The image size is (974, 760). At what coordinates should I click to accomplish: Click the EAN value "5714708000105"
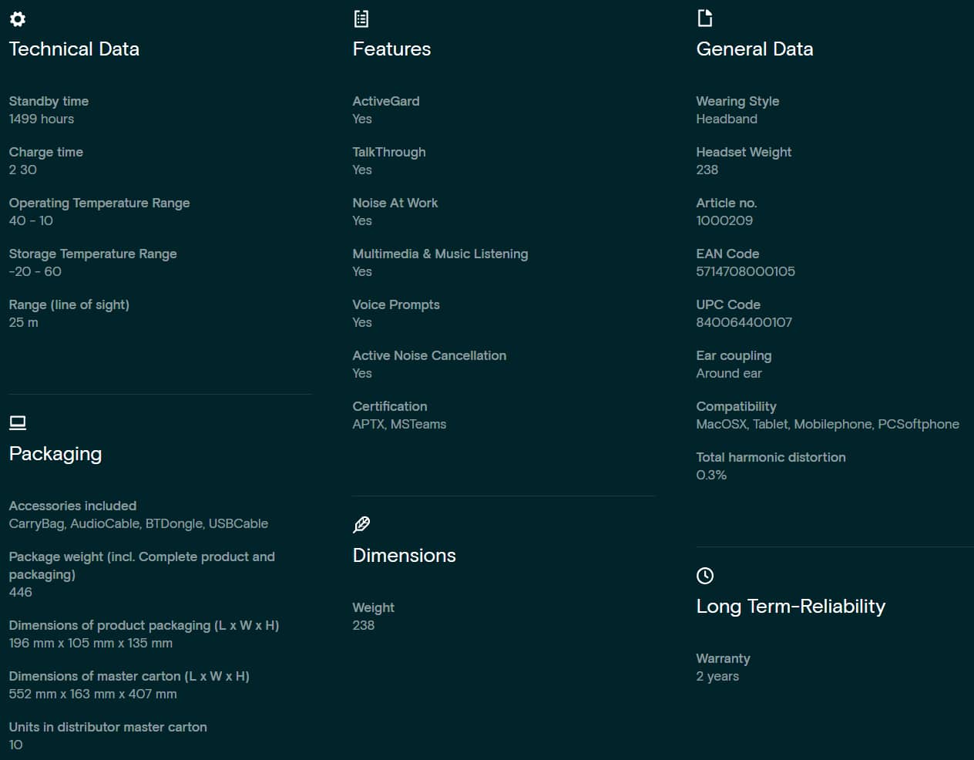click(x=746, y=271)
